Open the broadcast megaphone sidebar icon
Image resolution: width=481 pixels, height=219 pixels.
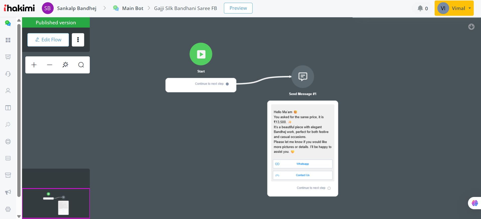click(x=8, y=192)
